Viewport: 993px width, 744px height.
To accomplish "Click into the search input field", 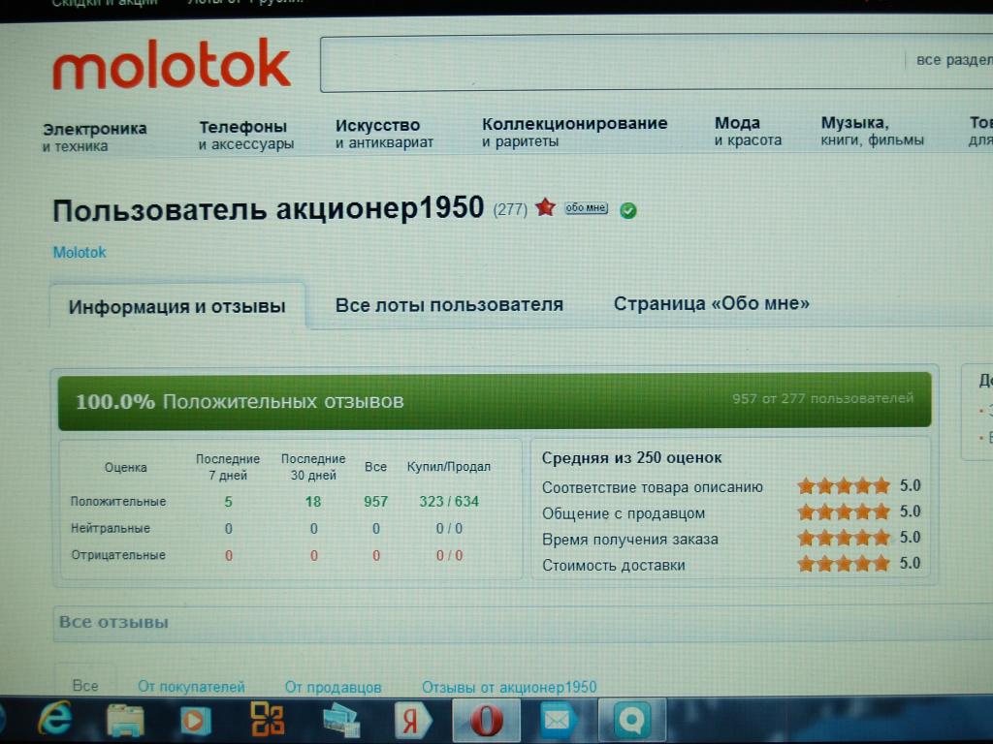I will click(611, 63).
